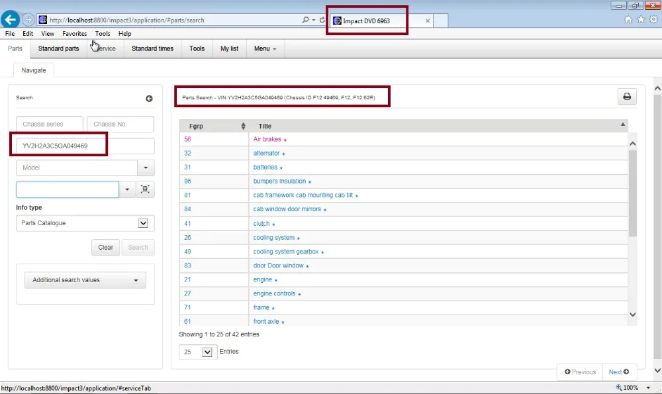Click the print icon button
The width and height of the screenshot is (662, 394).
coord(626,97)
